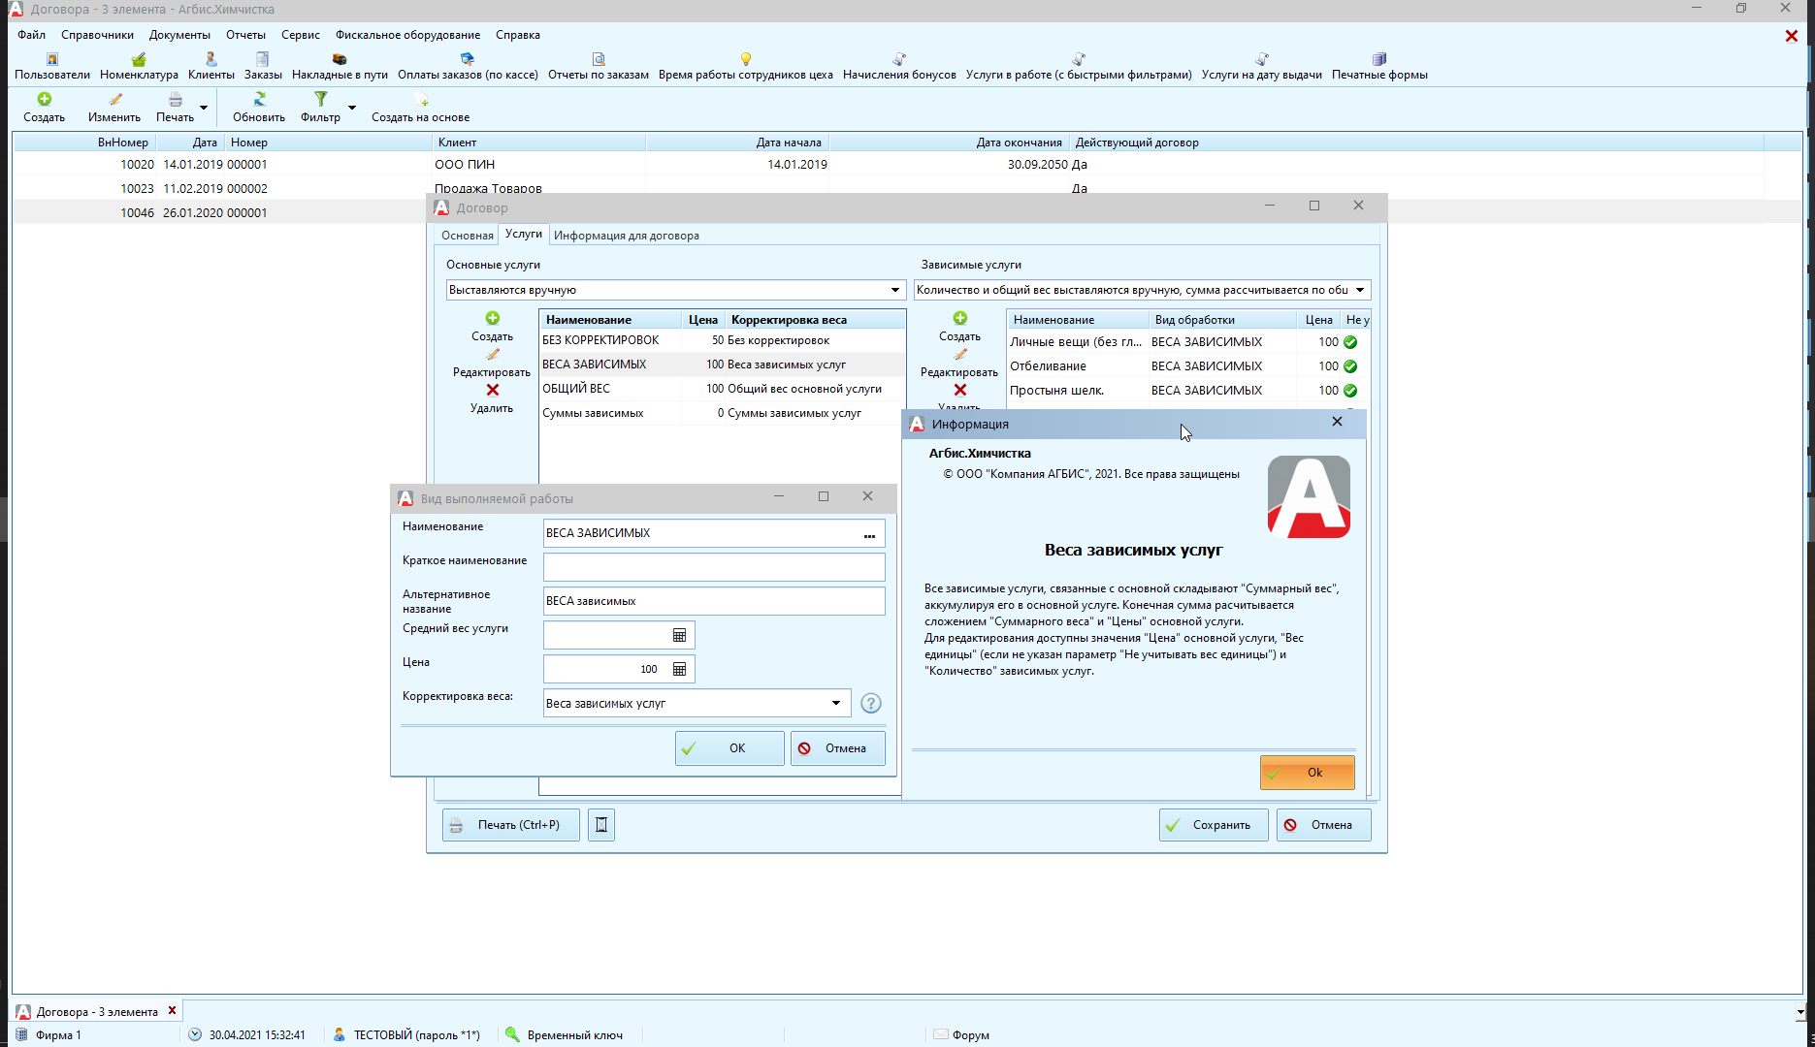Viewport: 1815px width, 1047px height.
Task: Click the Альтернативное название input field
Action: coord(714,601)
